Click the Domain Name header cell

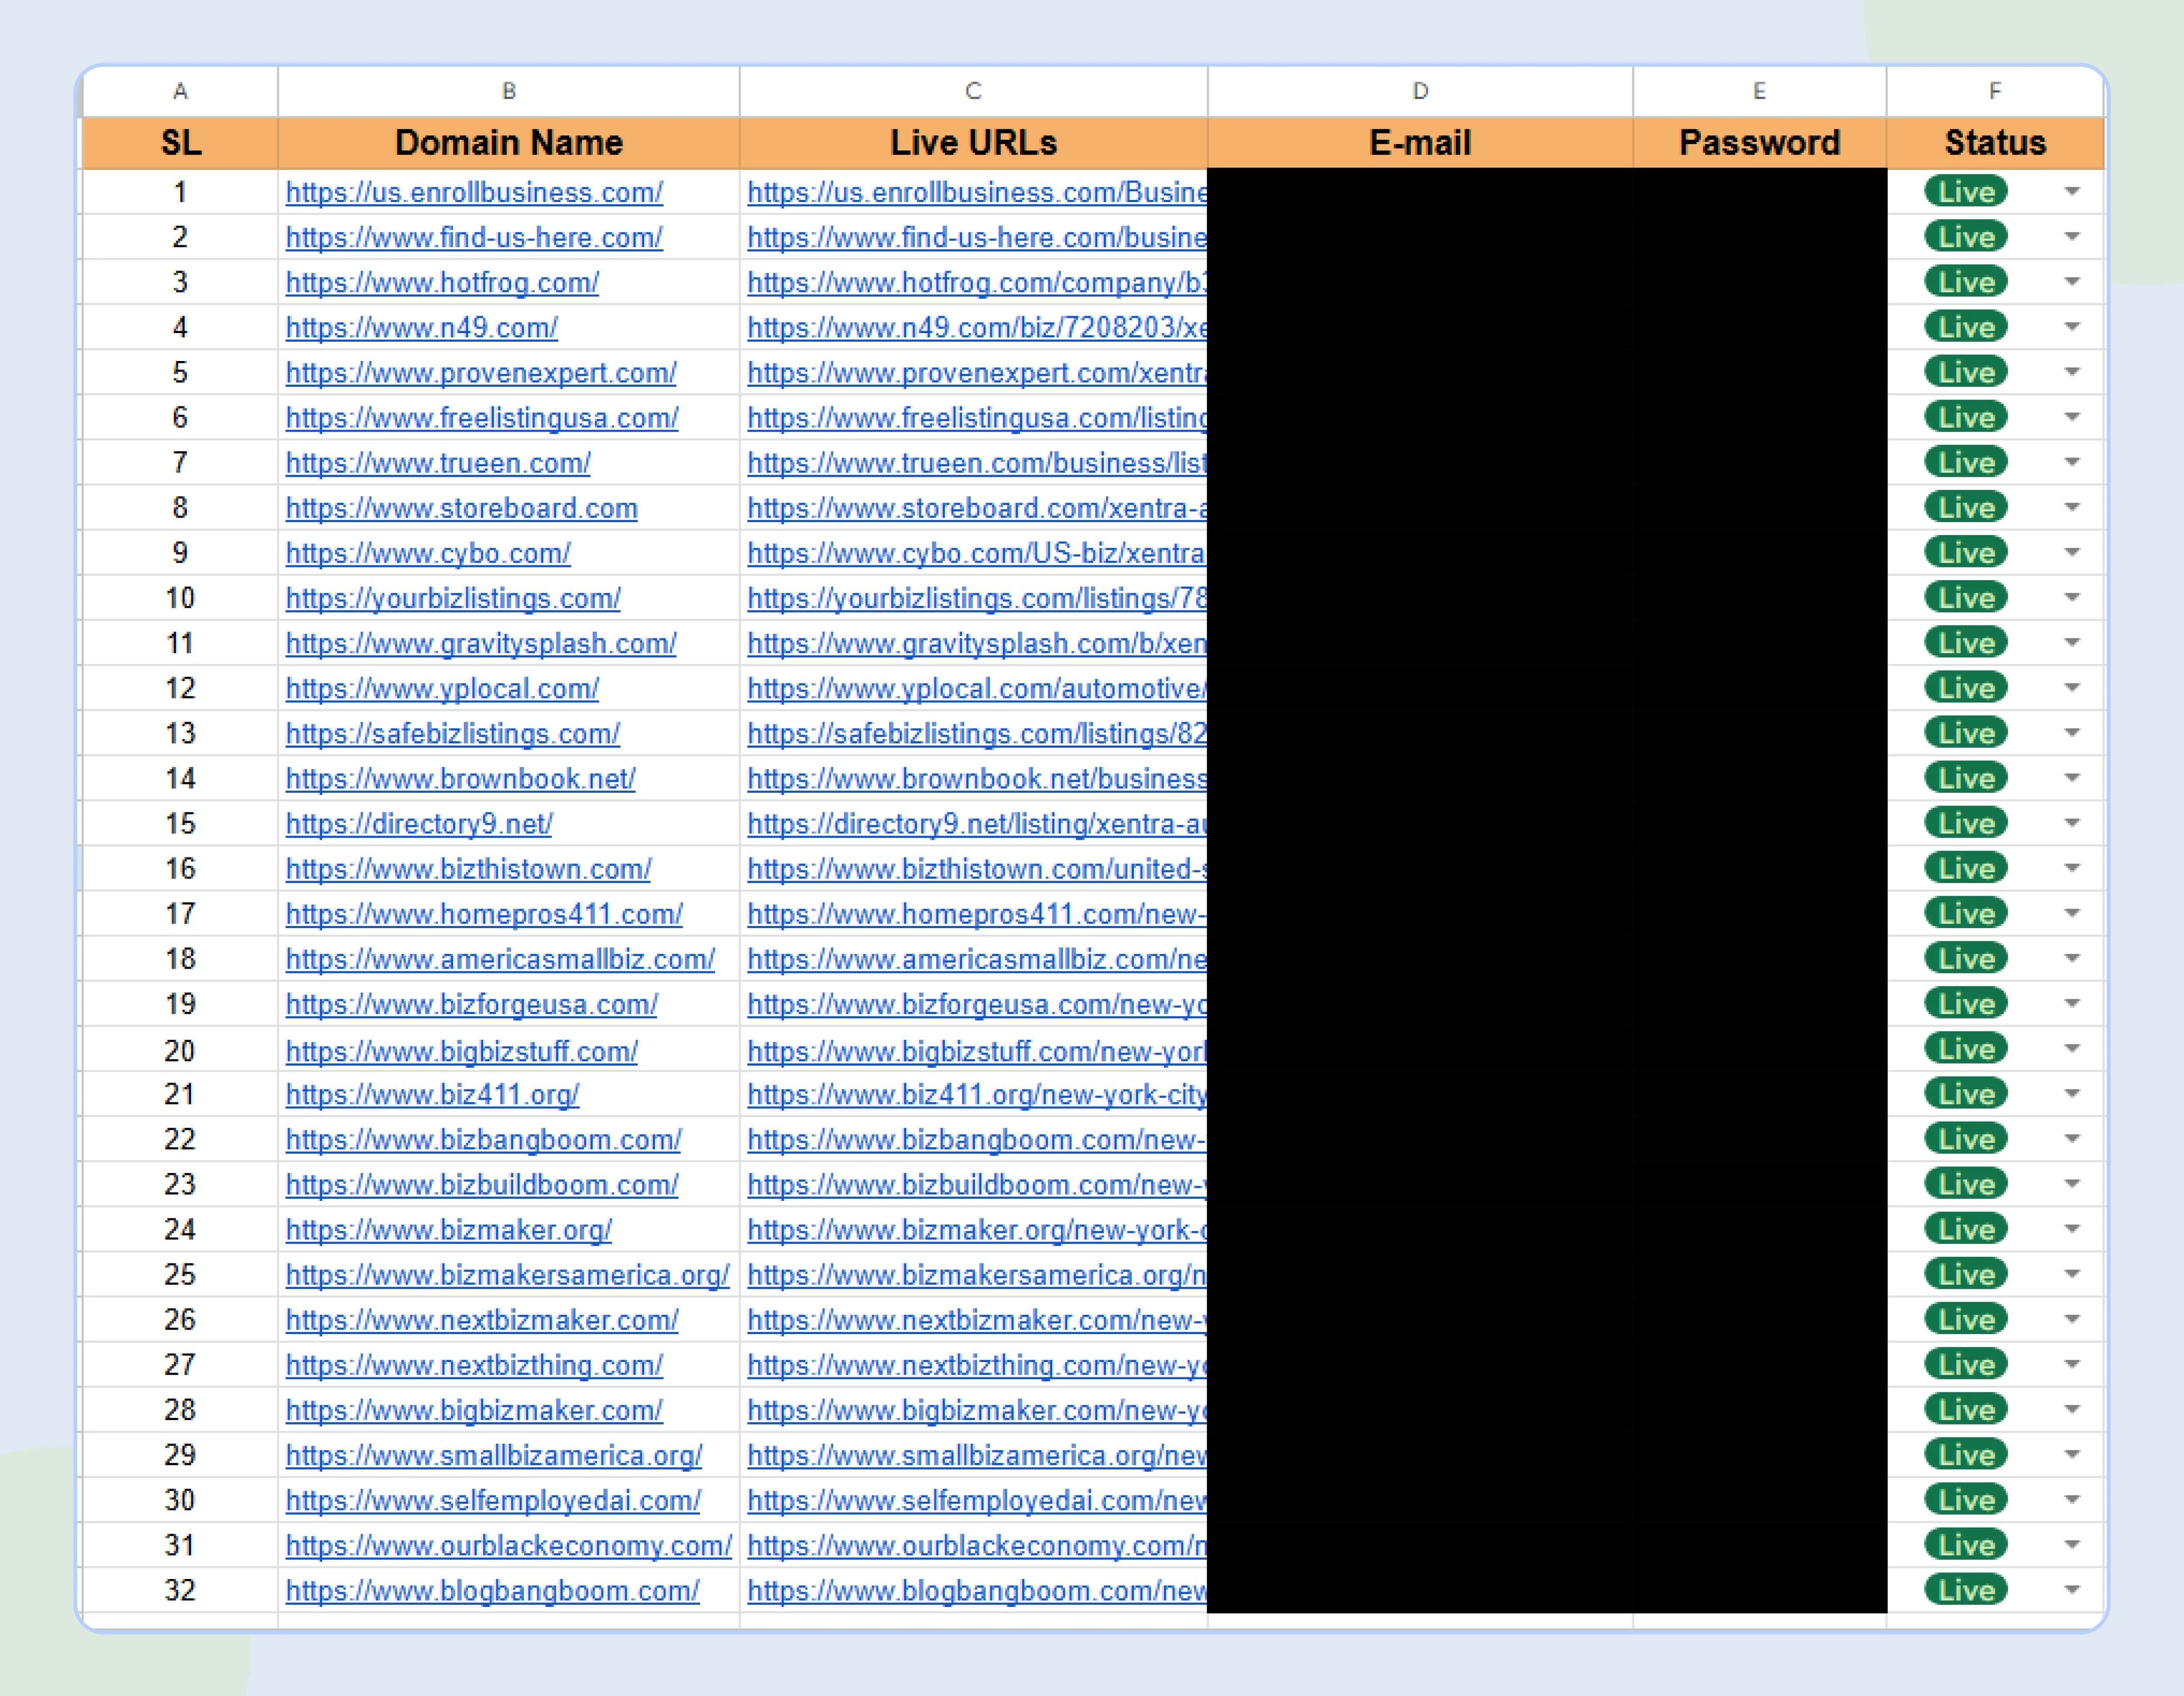509,143
